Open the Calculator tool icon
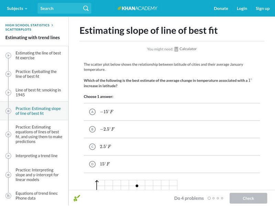 pyautogui.click(x=176, y=49)
